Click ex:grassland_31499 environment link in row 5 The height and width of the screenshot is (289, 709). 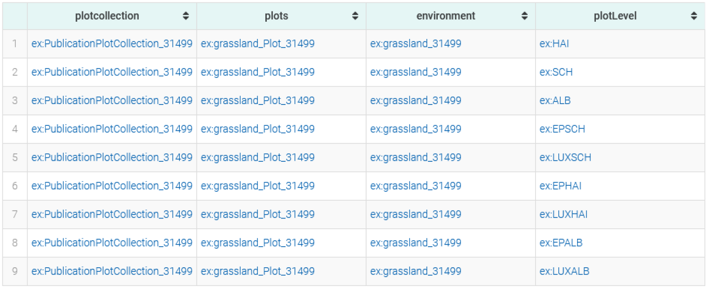(416, 158)
